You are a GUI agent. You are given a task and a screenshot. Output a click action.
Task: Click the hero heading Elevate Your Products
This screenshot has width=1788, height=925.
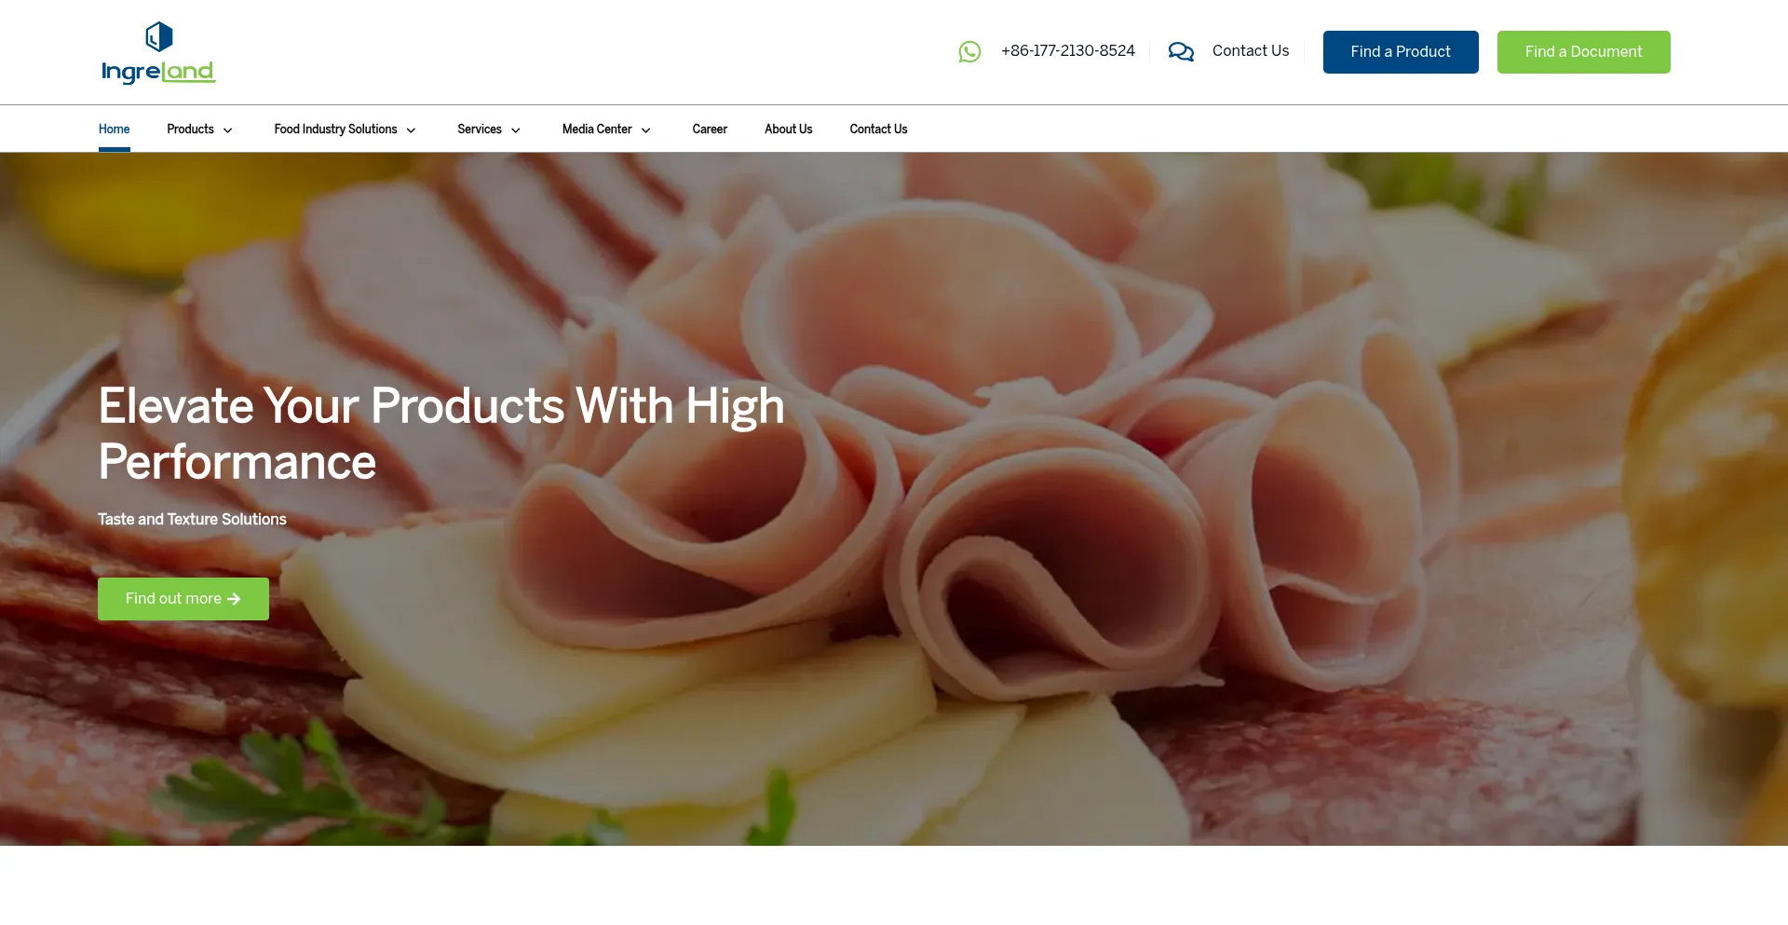point(441,433)
